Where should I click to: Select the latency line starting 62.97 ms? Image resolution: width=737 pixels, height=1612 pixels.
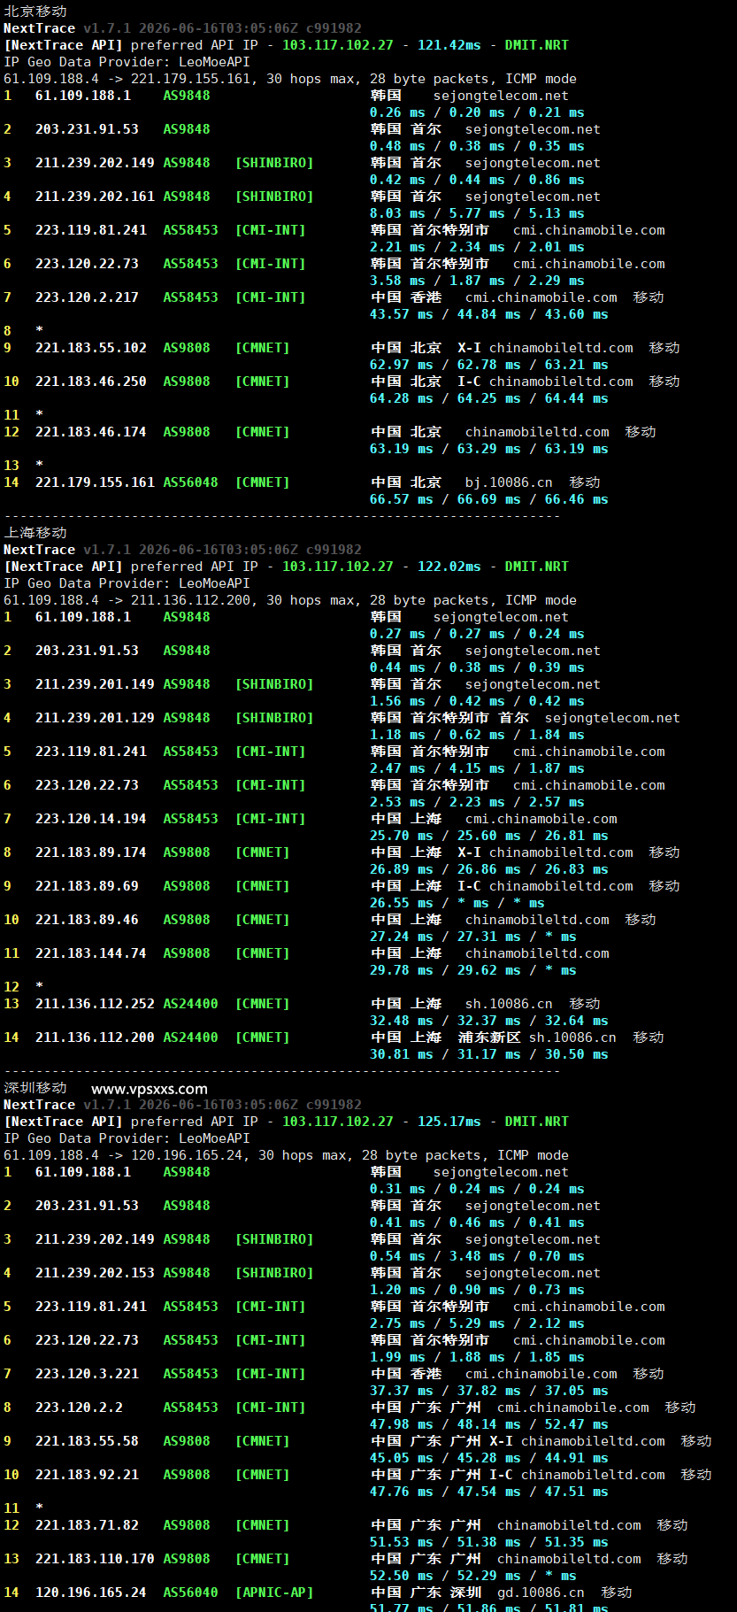489,365
